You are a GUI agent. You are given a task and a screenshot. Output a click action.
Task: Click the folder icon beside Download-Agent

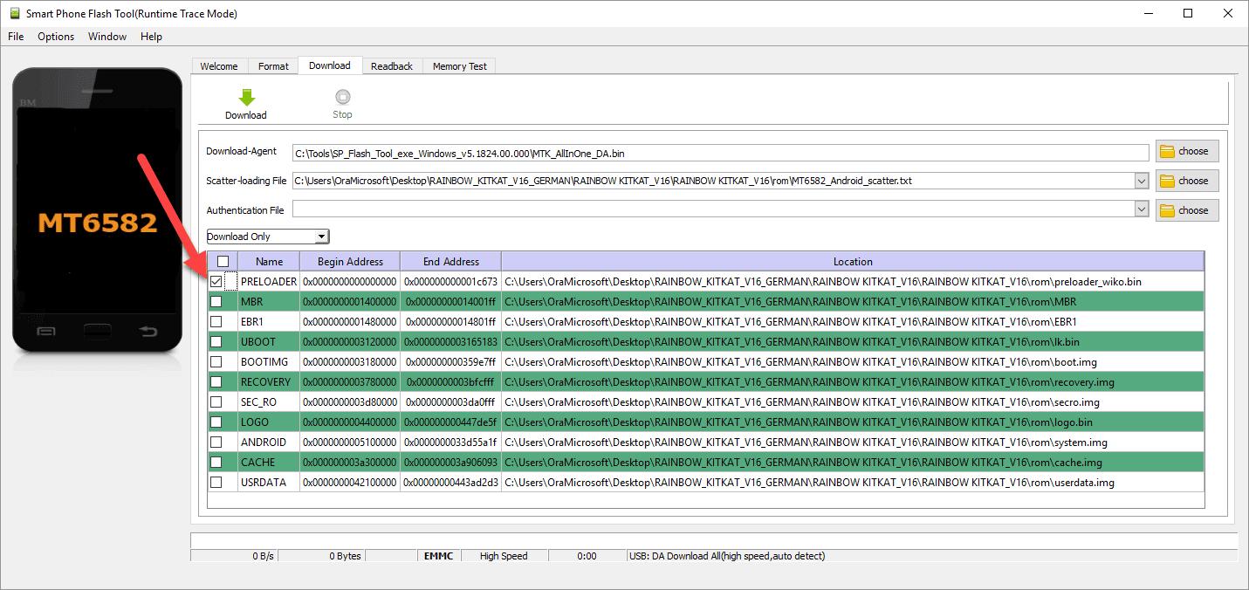pyautogui.click(x=1167, y=151)
